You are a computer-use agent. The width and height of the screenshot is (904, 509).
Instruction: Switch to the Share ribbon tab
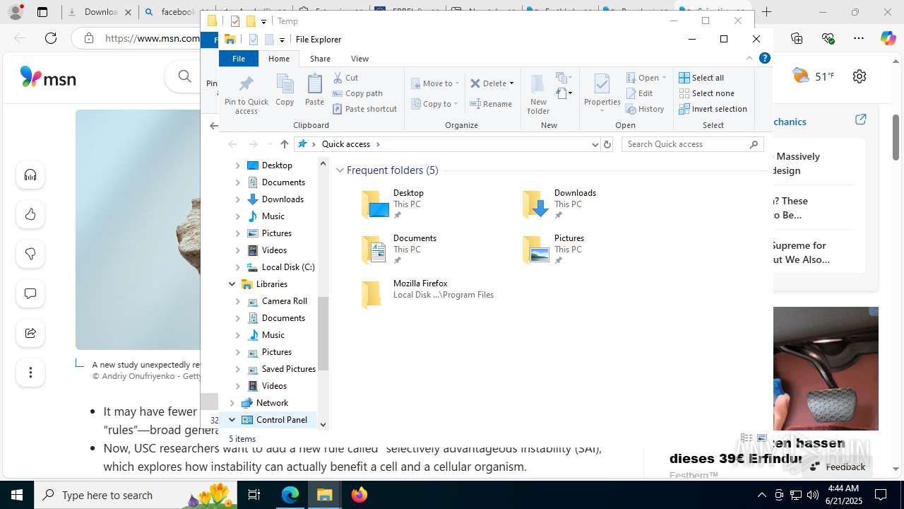pos(320,59)
